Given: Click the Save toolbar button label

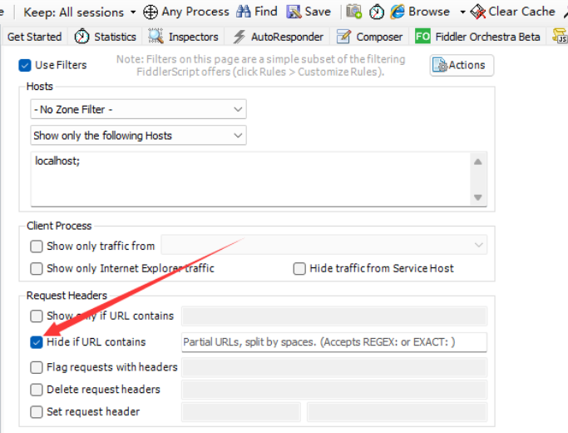Looking at the screenshot, I should [x=318, y=12].
